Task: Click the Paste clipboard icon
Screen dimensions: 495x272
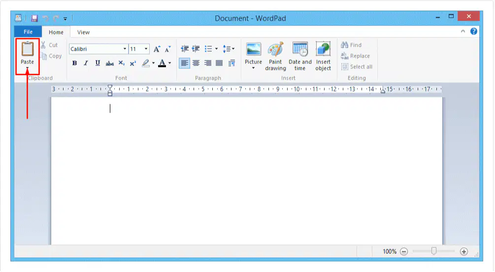Action: [x=28, y=49]
